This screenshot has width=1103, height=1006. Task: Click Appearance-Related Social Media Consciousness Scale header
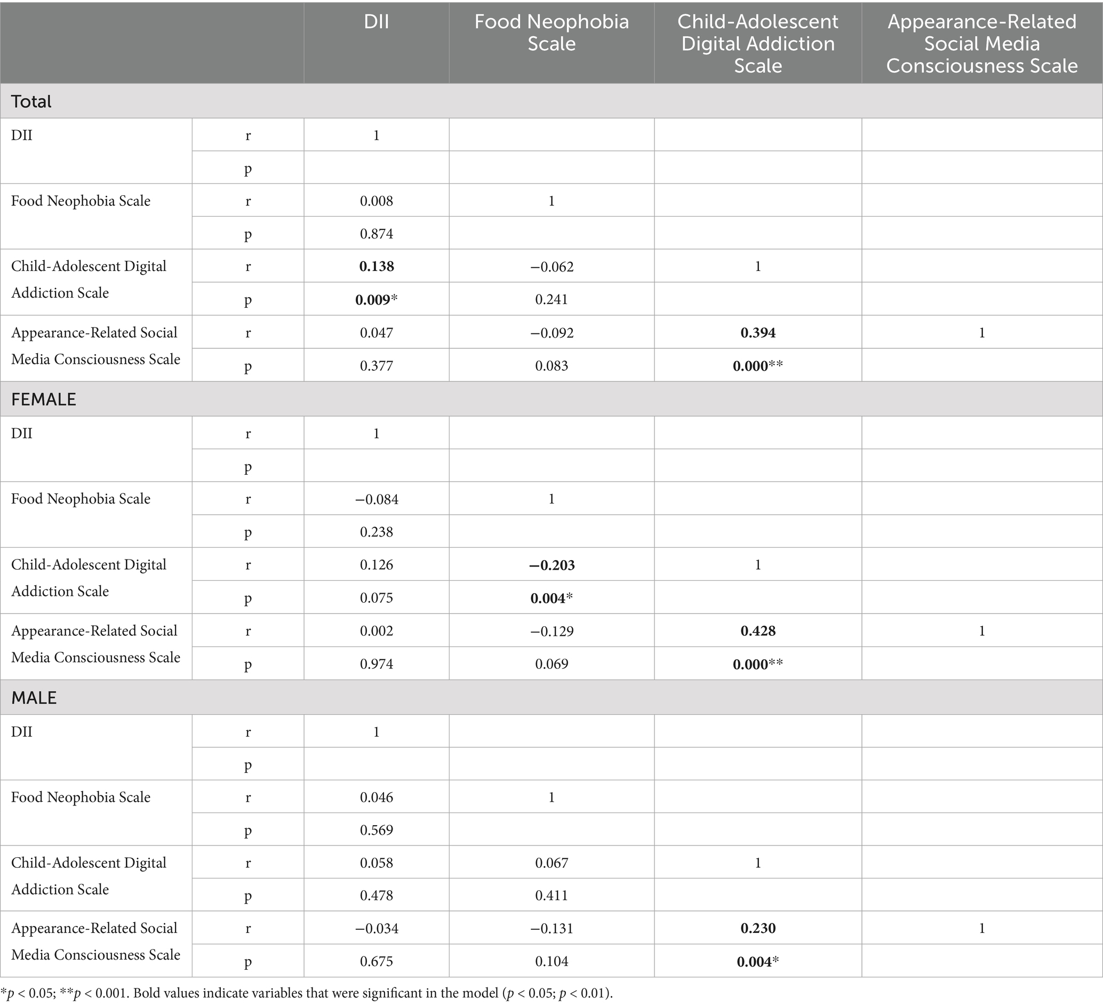point(981,44)
